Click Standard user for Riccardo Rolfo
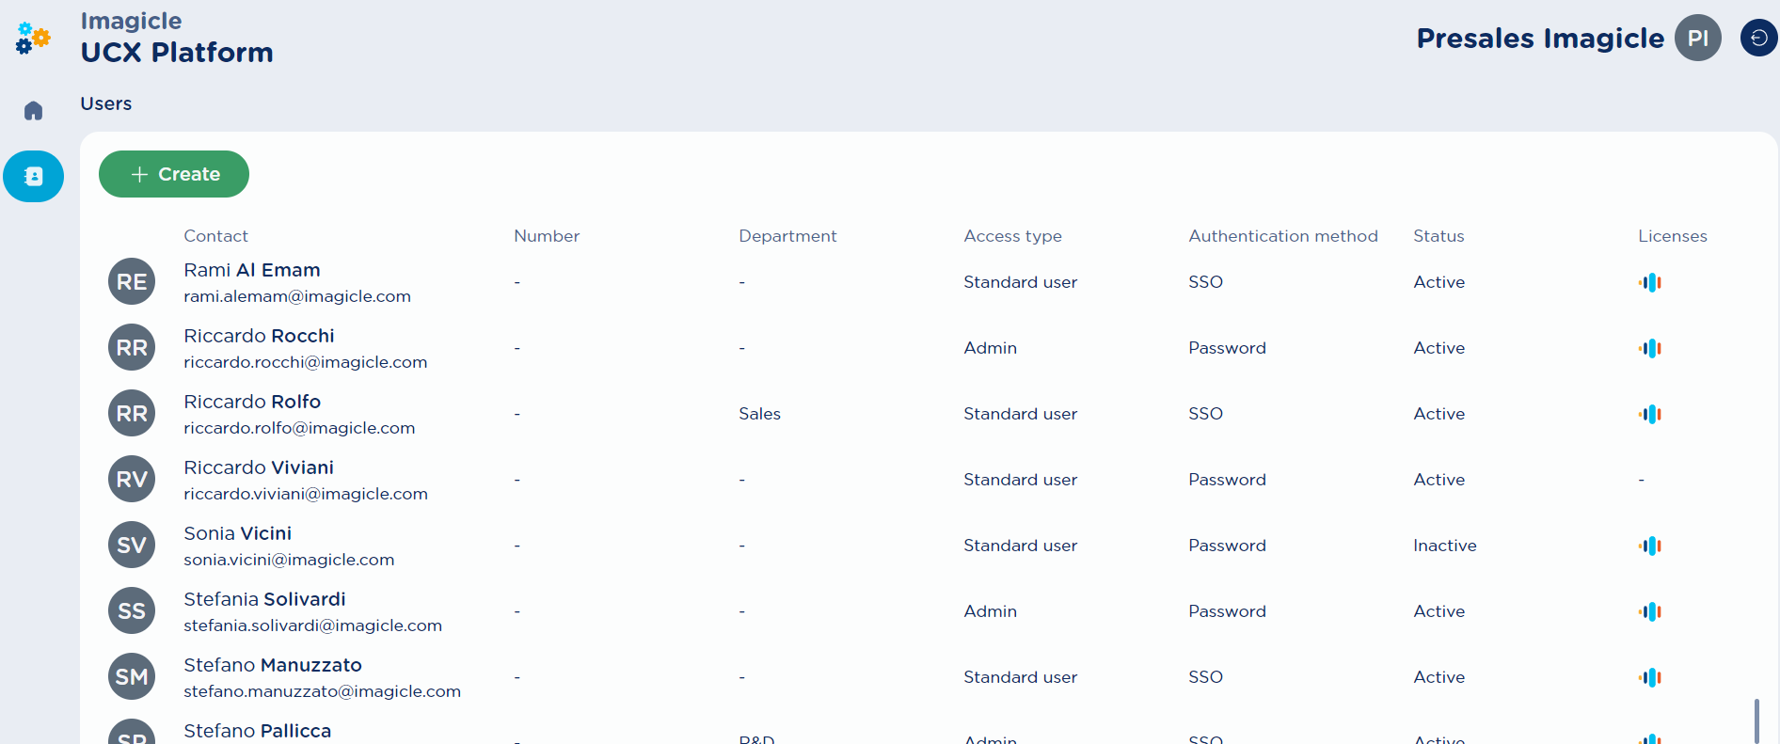The width and height of the screenshot is (1780, 744). (x=1020, y=414)
